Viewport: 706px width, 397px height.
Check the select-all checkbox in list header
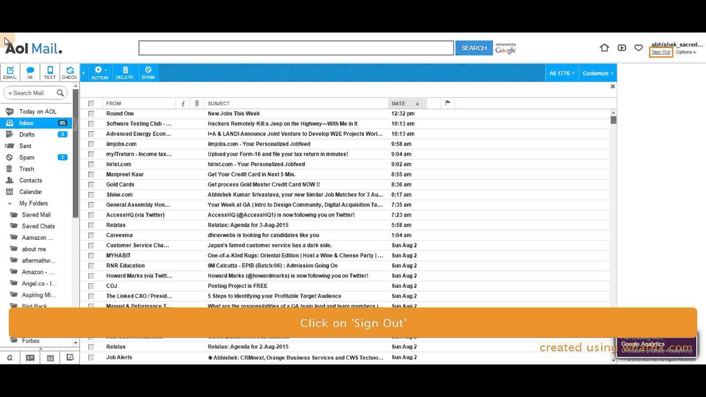(91, 103)
